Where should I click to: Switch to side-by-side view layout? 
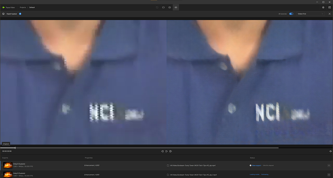tap(176, 7)
